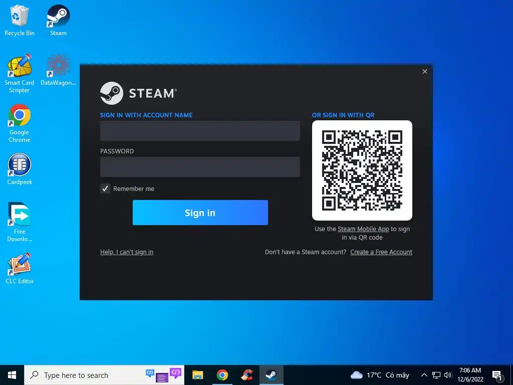This screenshot has width=513, height=385.
Task: Open CCleaner from the taskbar
Action: pyautogui.click(x=247, y=375)
